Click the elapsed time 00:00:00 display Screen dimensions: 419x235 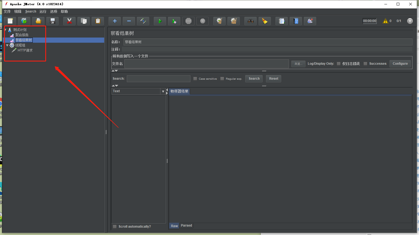coord(370,21)
